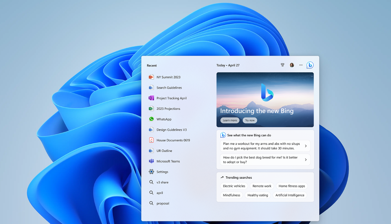Open the PowerPoint icon for NY Summit 2023
The height and width of the screenshot is (224, 391).
coord(151,77)
